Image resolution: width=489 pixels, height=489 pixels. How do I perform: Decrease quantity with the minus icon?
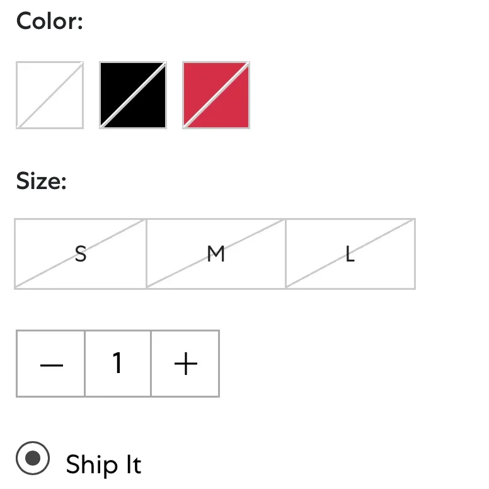51,364
